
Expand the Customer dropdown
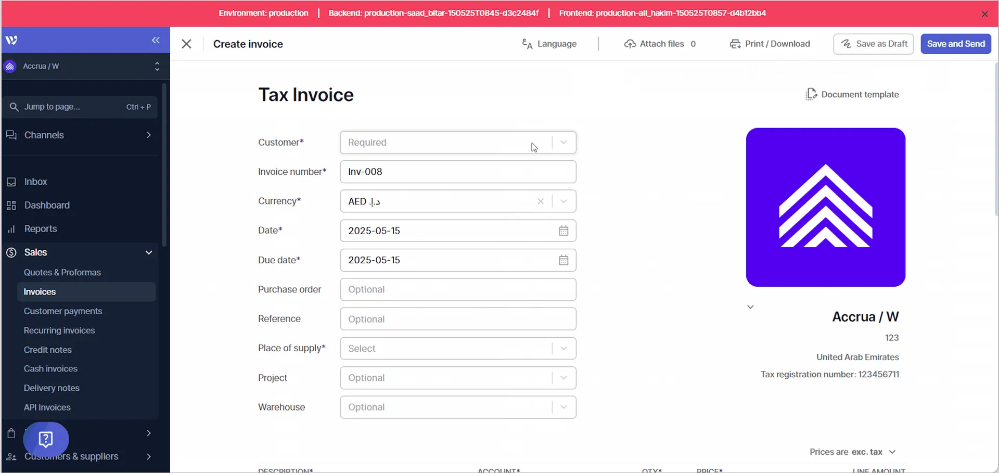point(563,142)
